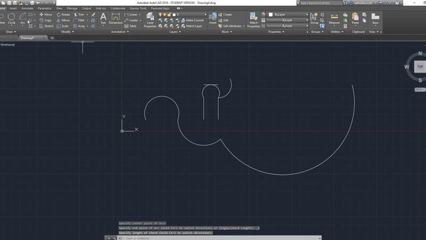The height and width of the screenshot is (240, 426).
Task: Expand the Properties panel
Action: coord(276,32)
